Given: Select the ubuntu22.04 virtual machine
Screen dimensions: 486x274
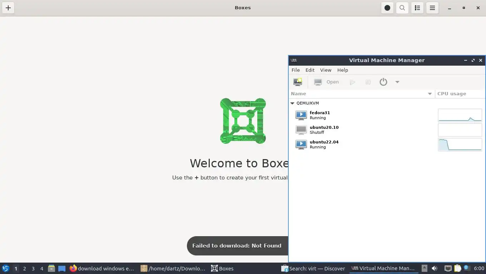Looking at the screenshot, I should pyautogui.click(x=387, y=144).
